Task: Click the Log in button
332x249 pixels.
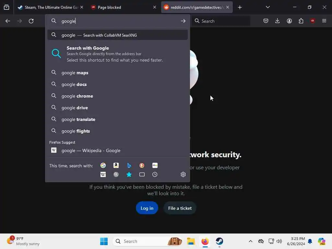Action: 147,208
